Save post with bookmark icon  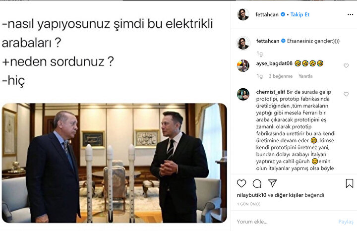350,183
